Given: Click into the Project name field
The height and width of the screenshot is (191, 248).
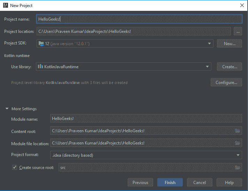Looking at the screenshot, I should pos(139,20).
